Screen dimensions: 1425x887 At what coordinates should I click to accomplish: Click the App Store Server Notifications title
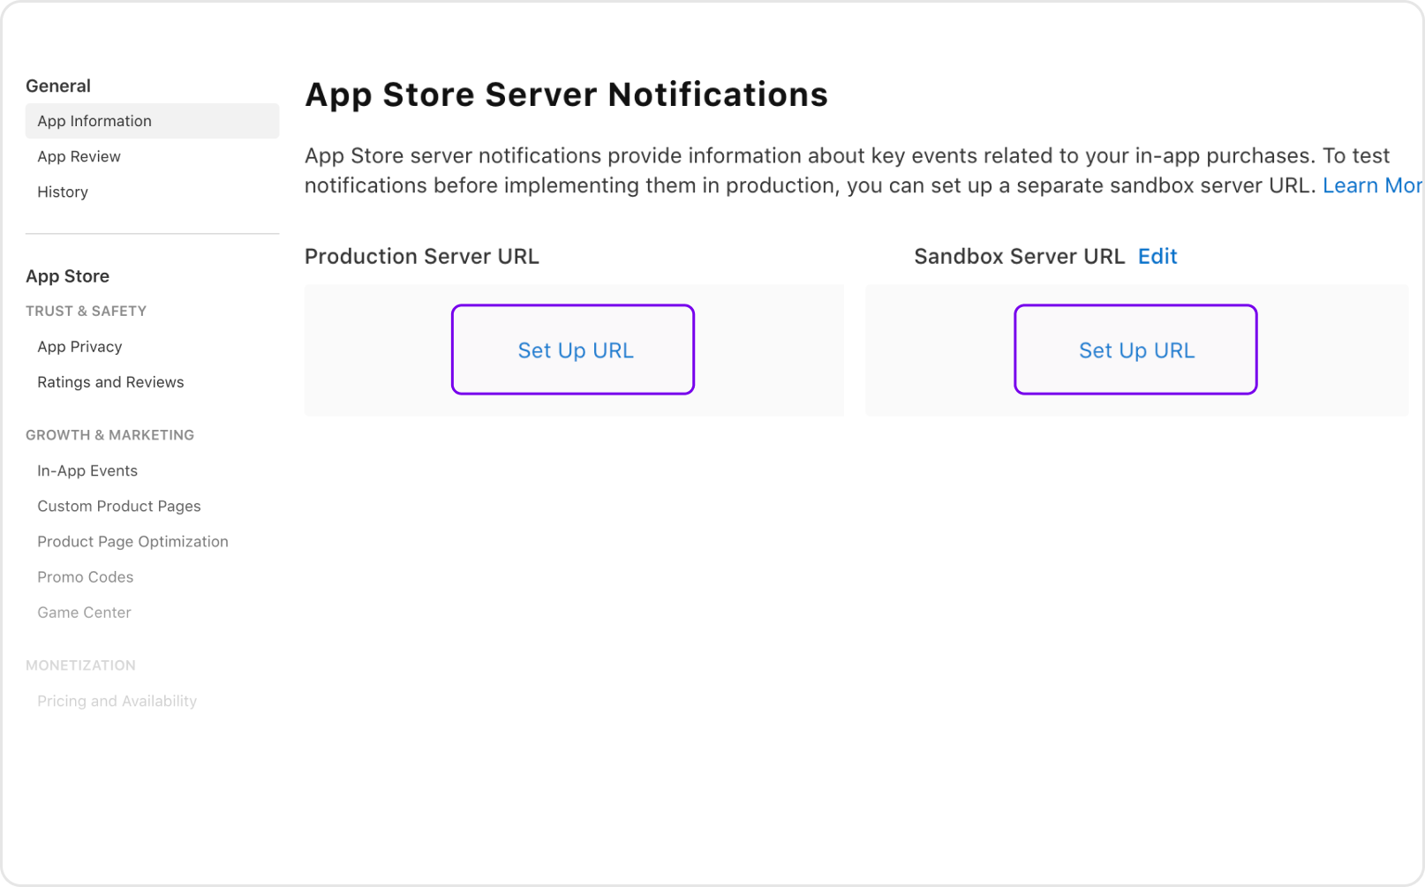566,94
